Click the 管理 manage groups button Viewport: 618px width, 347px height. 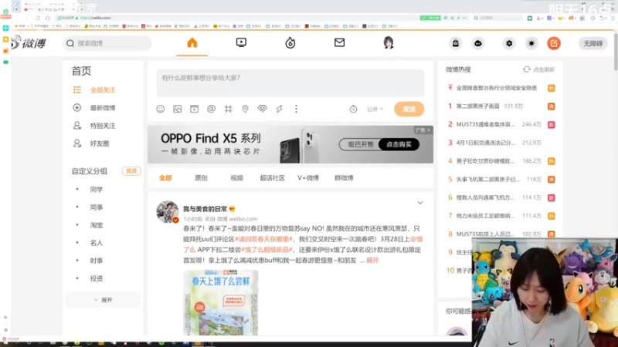(x=131, y=171)
